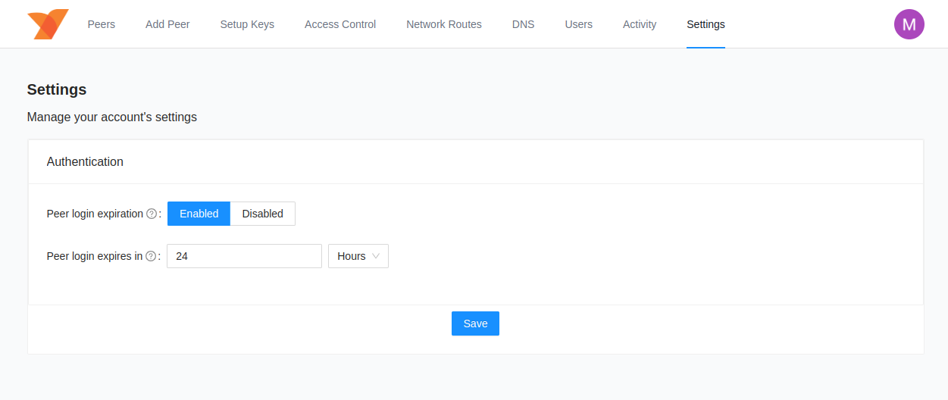Enable peer login expiration
This screenshot has height=400, width=948.
tap(199, 214)
